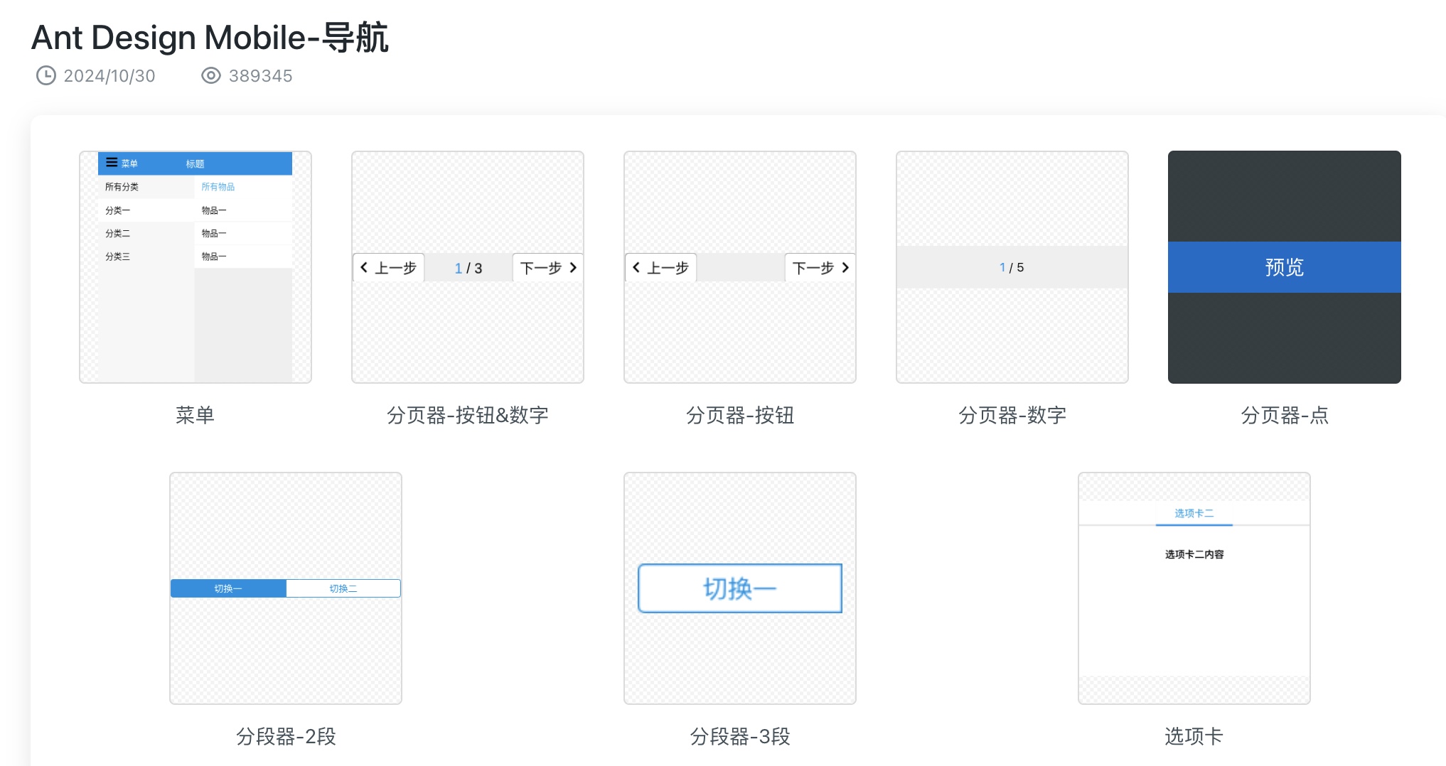Select the 切换一 segment in 2段 preview
Image resolution: width=1446 pixels, height=766 pixels.
coord(228,588)
